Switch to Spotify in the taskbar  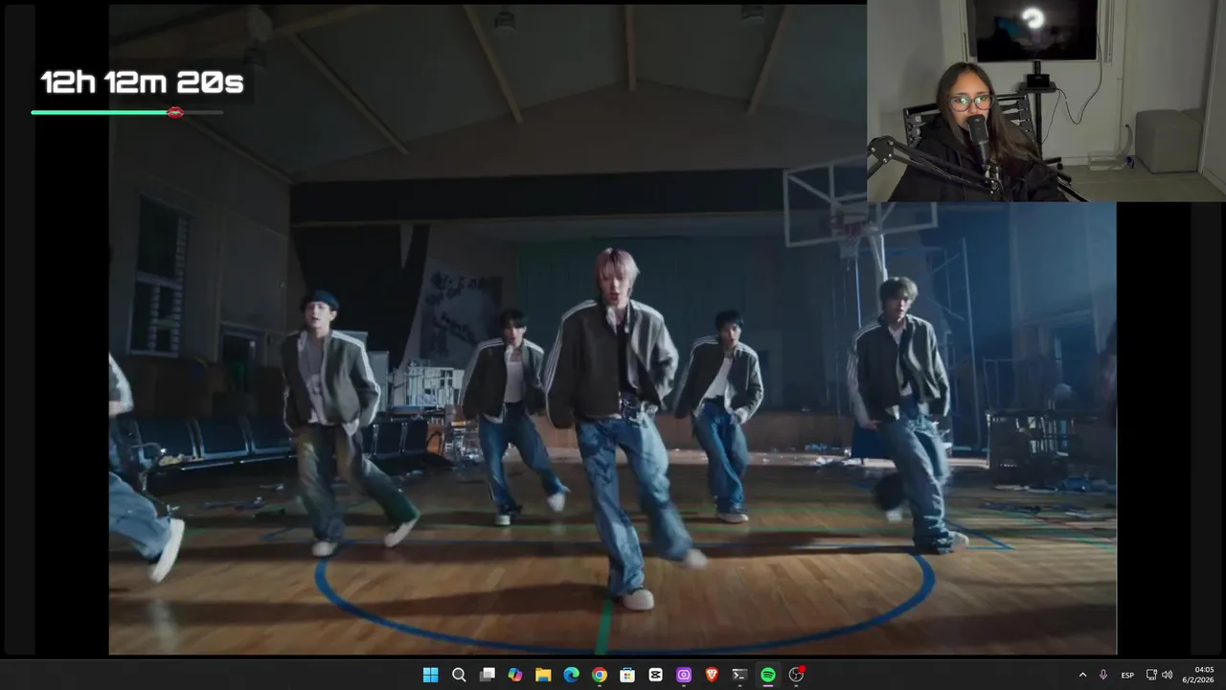[768, 675]
